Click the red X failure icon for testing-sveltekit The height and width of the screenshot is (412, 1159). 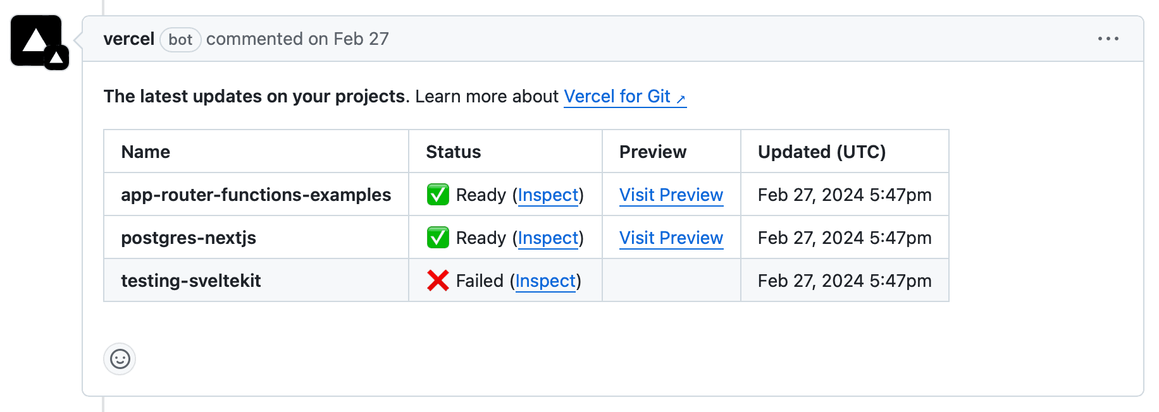pyautogui.click(x=438, y=281)
